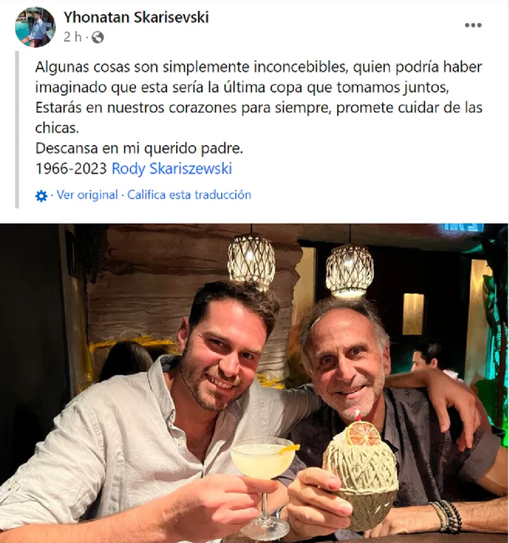Click Califica esta traducción link

tap(189, 195)
